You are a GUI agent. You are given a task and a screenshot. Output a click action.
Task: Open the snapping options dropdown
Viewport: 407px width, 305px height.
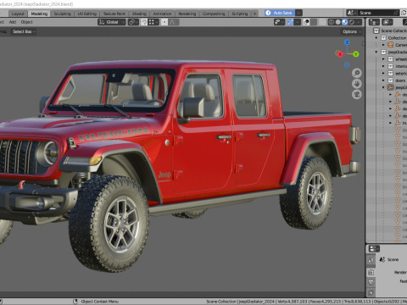coord(153,22)
